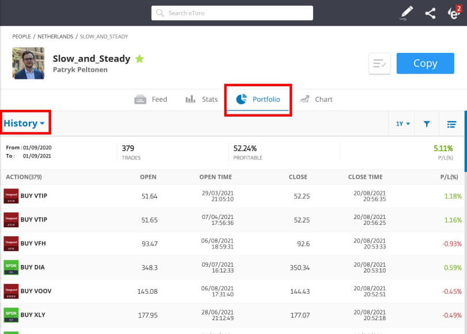The width and height of the screenshot is (467, 334).
Task: Click the Vanguard VOOV logo
Action: [11, 291]
